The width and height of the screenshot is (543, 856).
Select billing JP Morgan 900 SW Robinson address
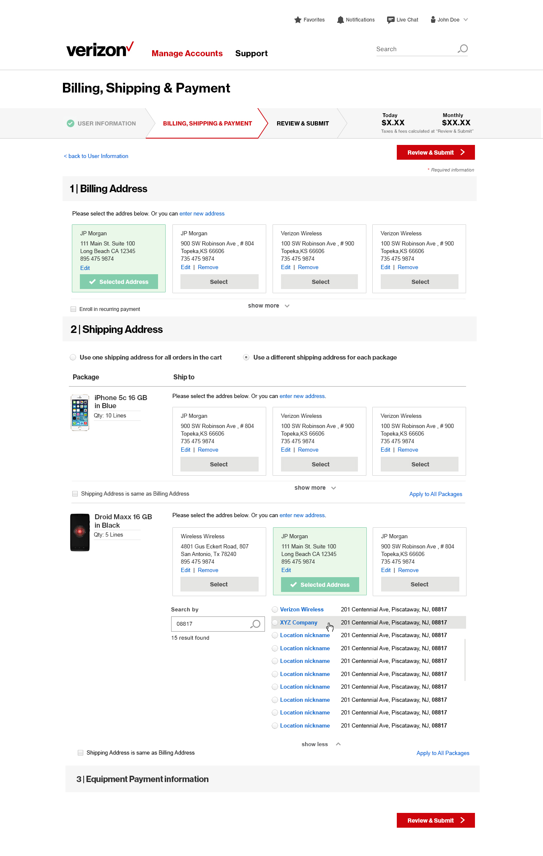pyautogui.click(x=219, y=282)
